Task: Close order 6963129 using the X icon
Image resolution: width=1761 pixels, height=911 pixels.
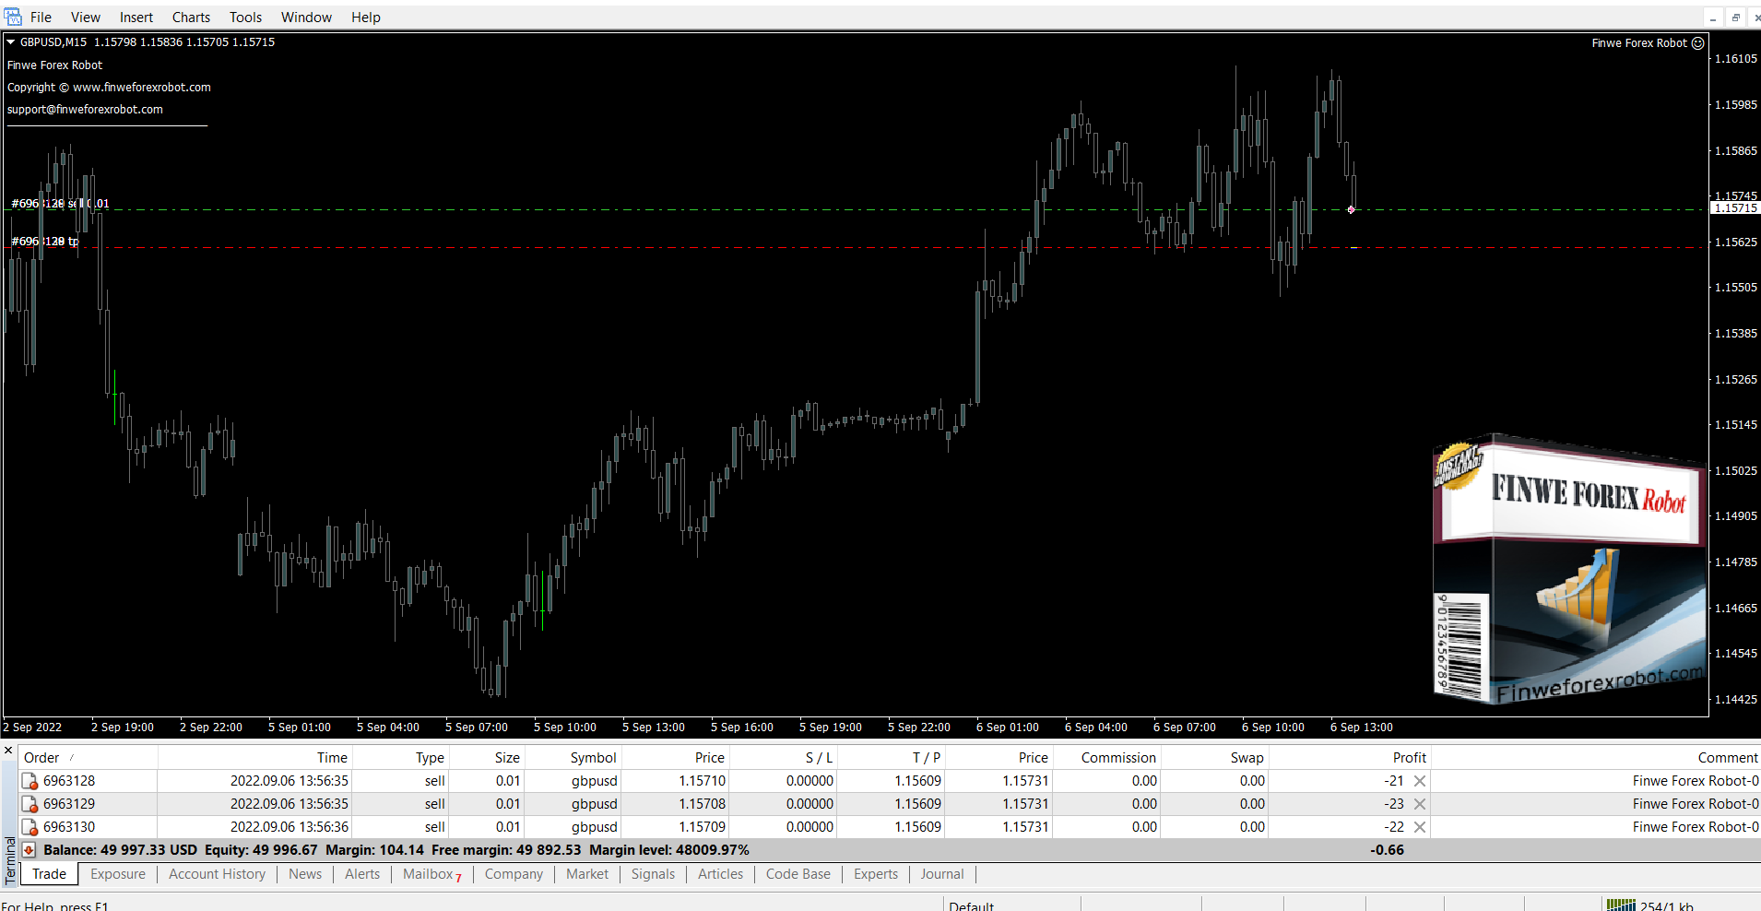Action: click(x=1420, y=804)
